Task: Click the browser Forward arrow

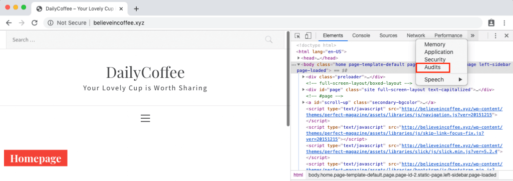Action: pyautogui.click(x=22, y=23)
